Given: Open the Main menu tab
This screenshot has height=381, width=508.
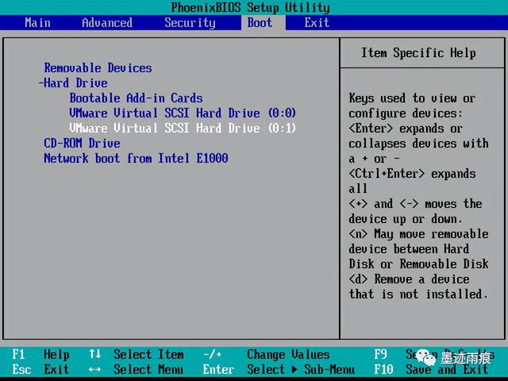Looking at the screenshot, I should [x=37, y=23].
